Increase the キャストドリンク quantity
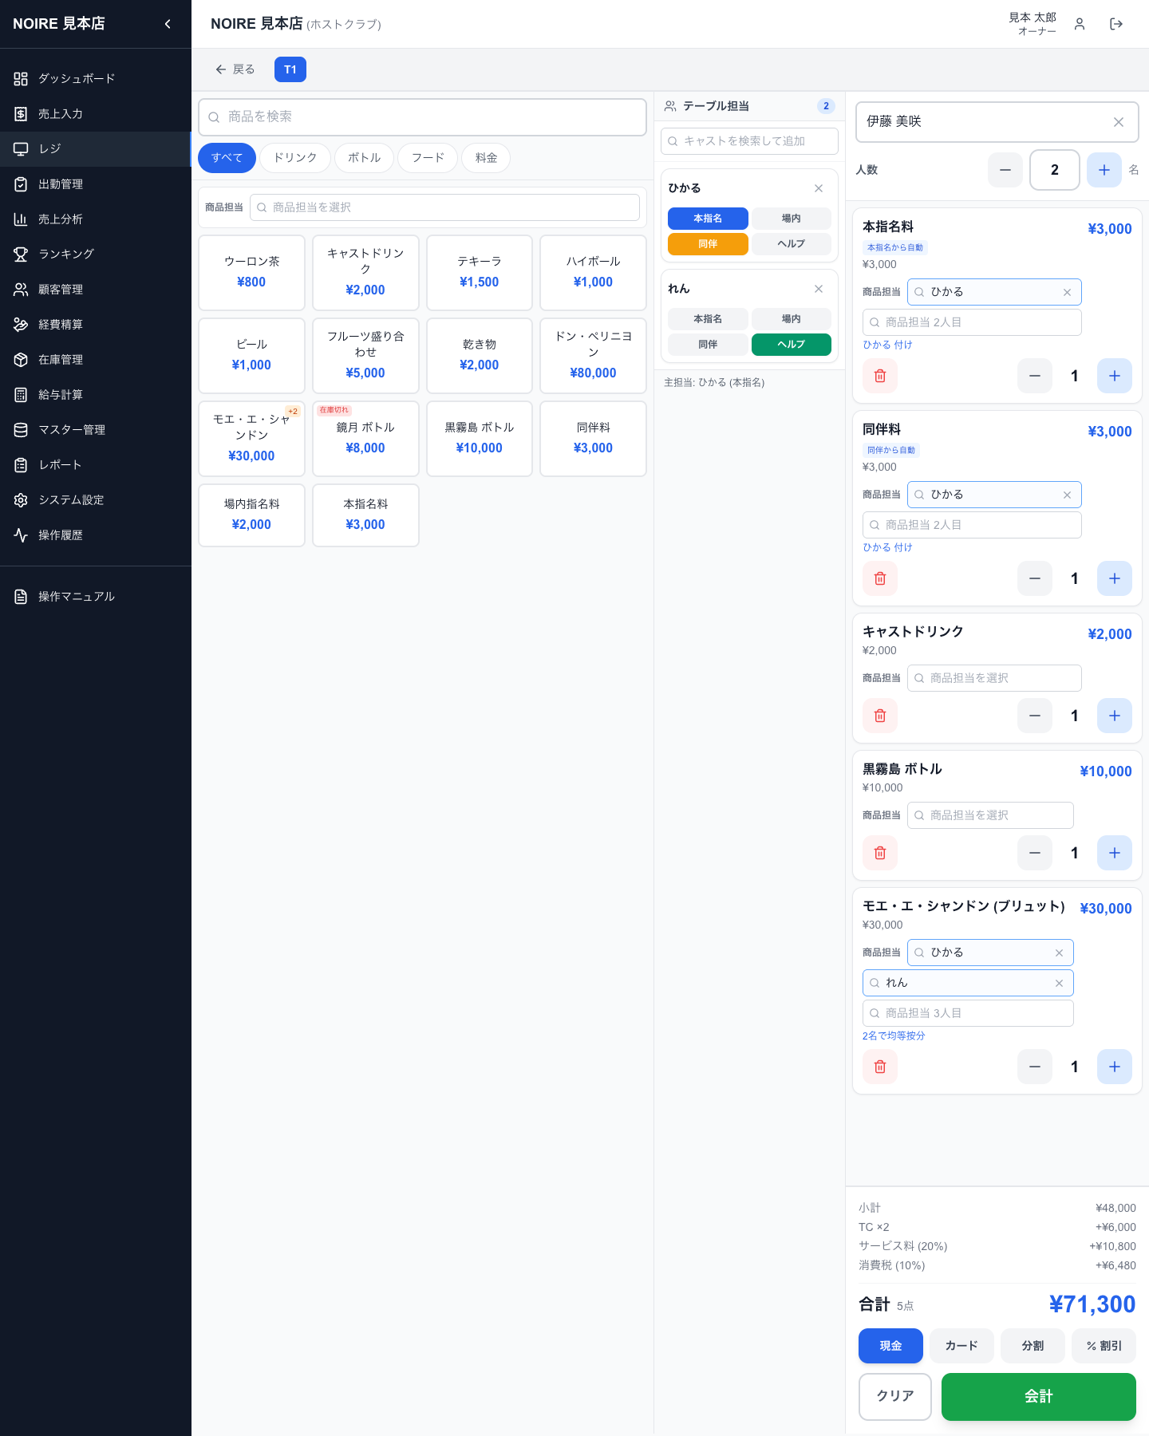The image size is (1149, 1436). point(1115,716)
